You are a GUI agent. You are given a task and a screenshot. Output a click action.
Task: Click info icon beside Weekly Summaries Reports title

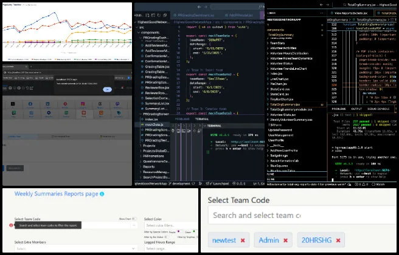pyautogui.click(x=102, y=194)
